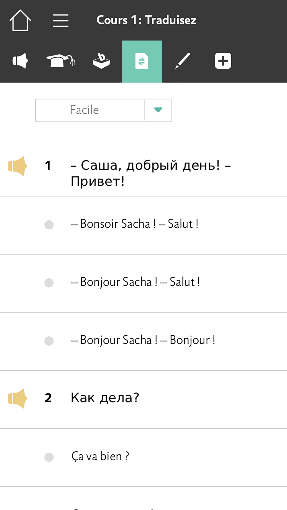The width and height of the screenshot is (287, 510).
Task: Select the active translate document tab
Action: [x=142, y=61]
